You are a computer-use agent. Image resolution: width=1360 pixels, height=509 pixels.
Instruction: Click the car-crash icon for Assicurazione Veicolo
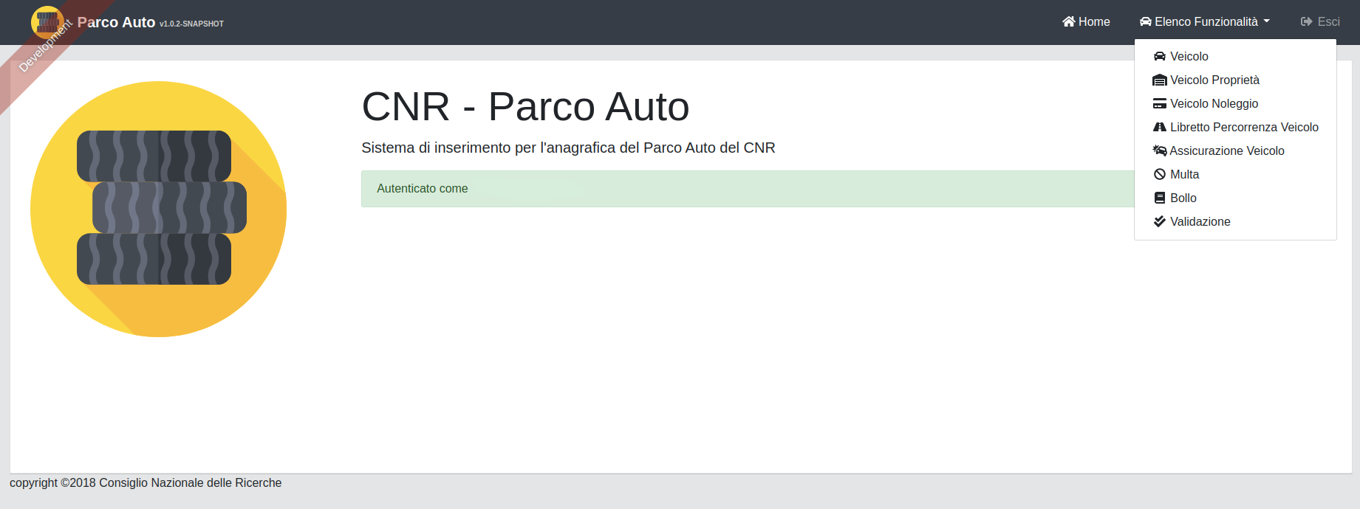tap(1160, 150)
